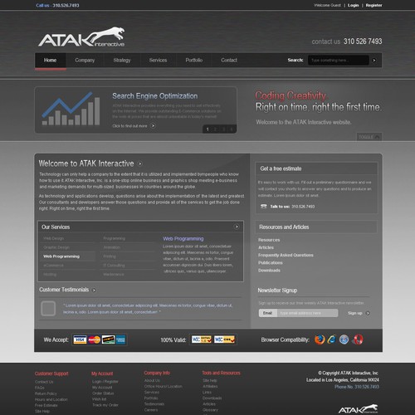Click the testimonial avatar placeholder
Viewport: 415px width, 415px height.
click(x=48, y=308)
